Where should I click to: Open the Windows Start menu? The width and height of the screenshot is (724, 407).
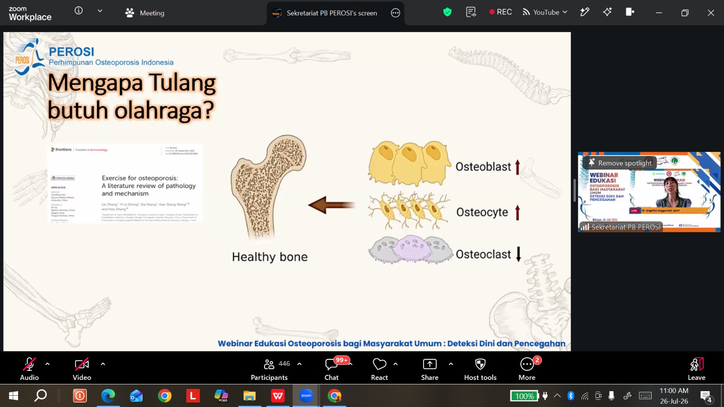14,396
